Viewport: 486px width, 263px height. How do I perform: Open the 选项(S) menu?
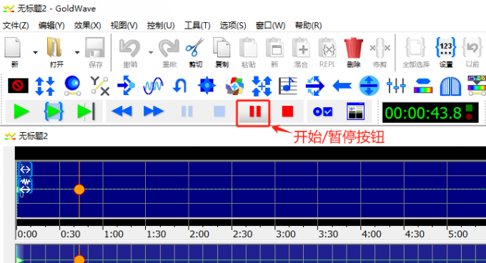pos(233,26)
